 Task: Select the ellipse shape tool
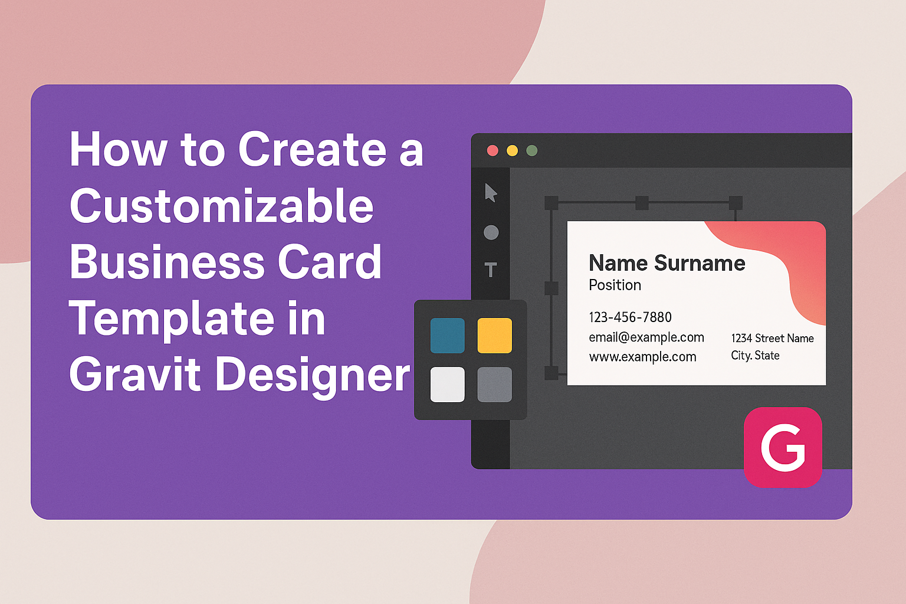pos(491,232)
